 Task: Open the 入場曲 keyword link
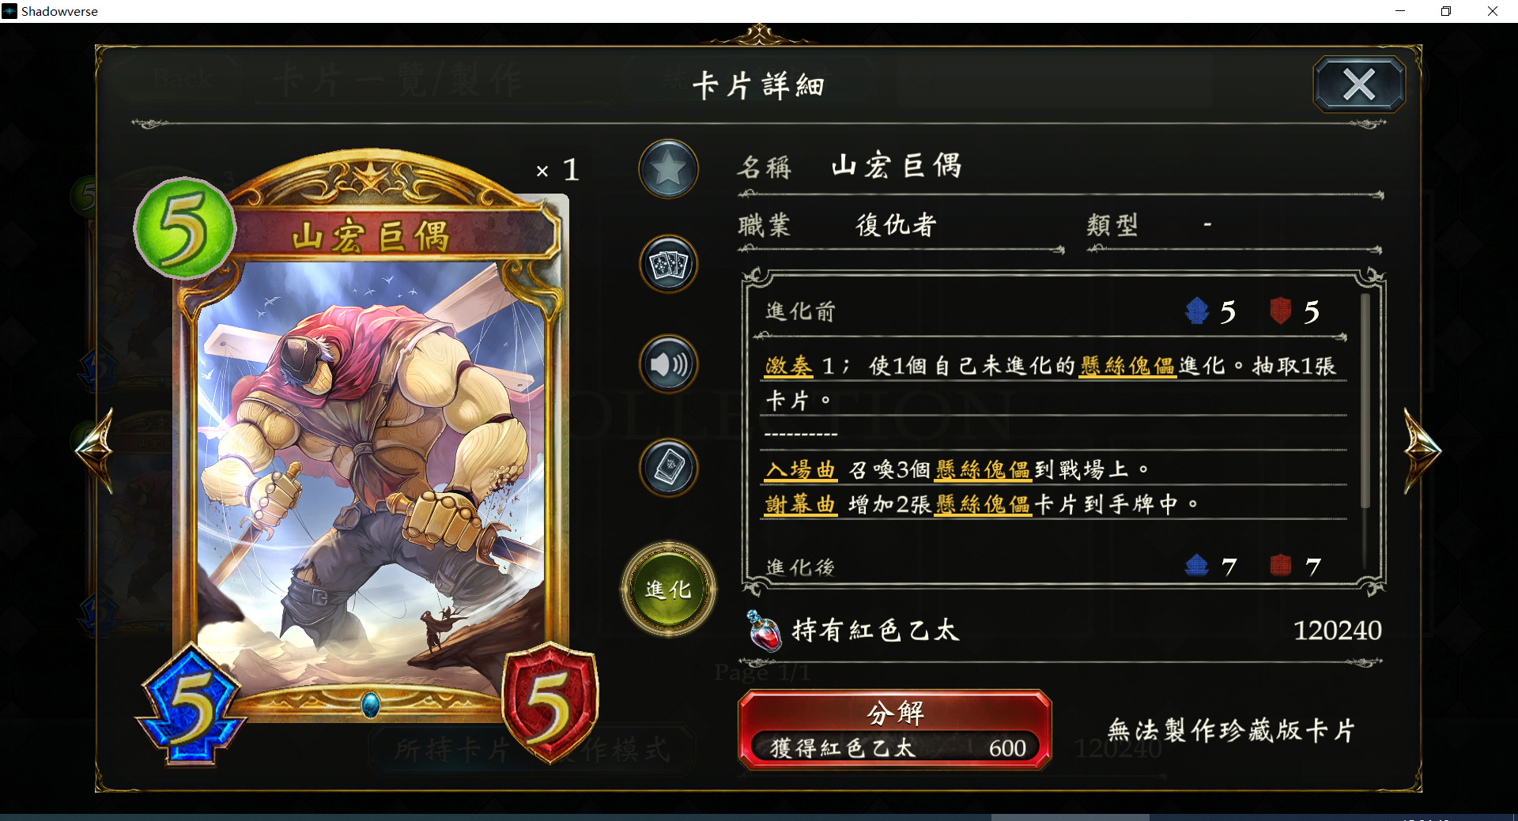[800, 470]
